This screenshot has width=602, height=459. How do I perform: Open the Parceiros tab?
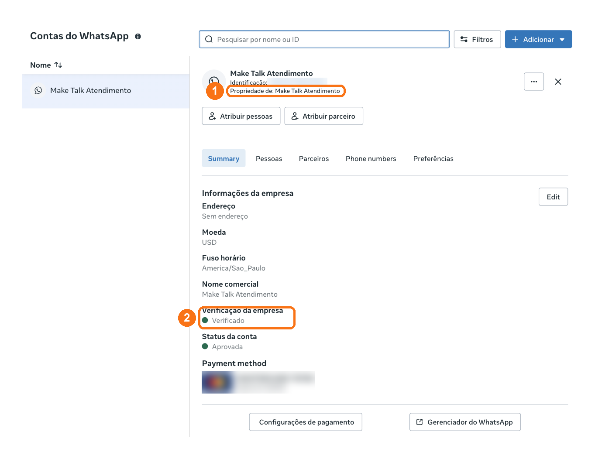point(314,159)
